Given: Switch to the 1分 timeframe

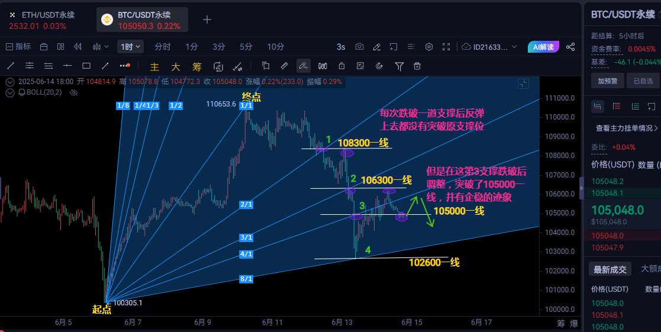Looking at the screenshot, I should click(x=192, y=47).
